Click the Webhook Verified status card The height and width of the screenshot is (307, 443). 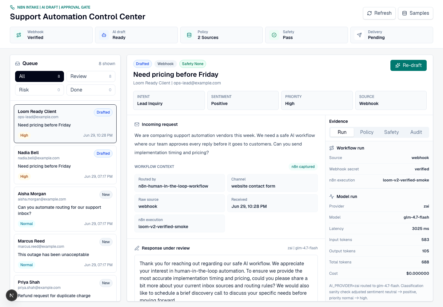click(x=51, y=35)
